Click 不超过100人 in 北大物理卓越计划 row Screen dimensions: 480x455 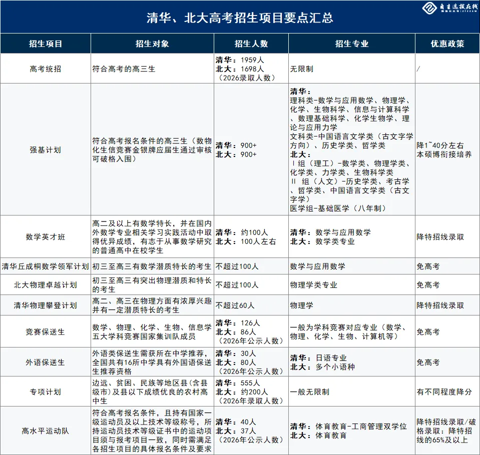251,284
